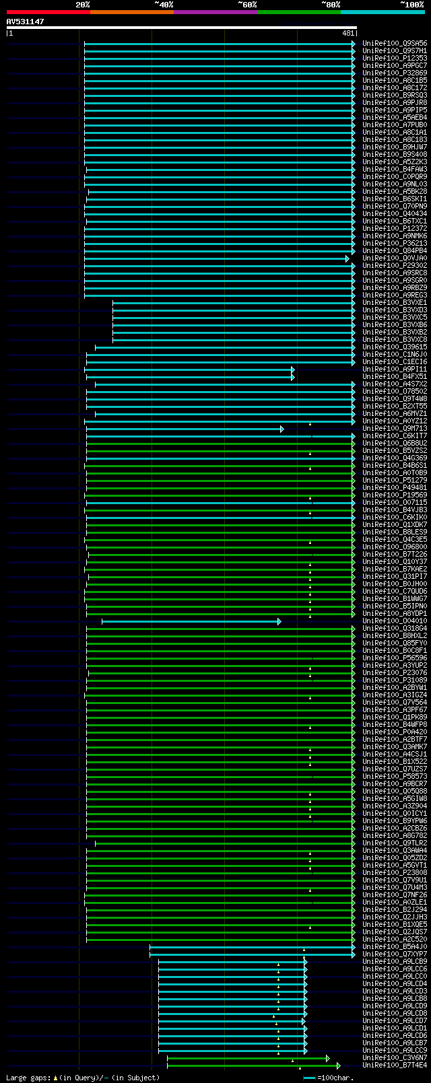Select hit UniRef100_P51279
431x1083 pixels.
pyautogui.click(x=395, y=480)
